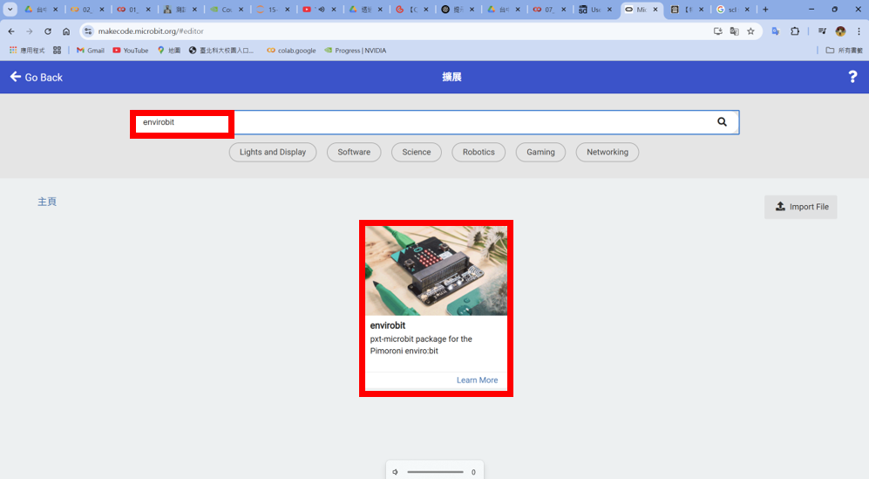The image size is (869, 479).
Task: Select the Networking category tag
Action: [608, 152]
